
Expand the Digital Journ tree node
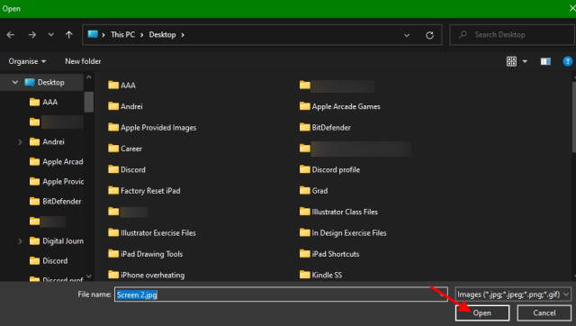pyautogui.click(x=20, y=241)
